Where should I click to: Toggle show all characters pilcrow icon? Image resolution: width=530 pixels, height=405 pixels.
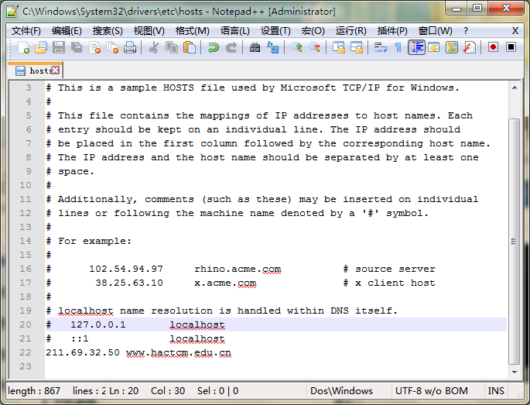point(398,48)
